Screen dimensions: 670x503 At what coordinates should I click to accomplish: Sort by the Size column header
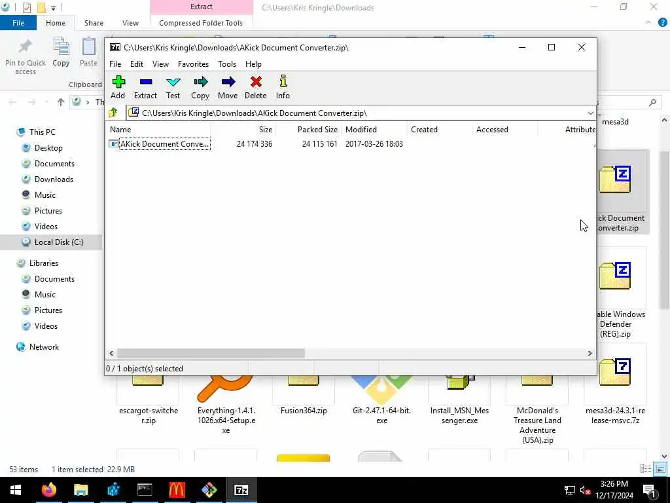coord(243,130)
